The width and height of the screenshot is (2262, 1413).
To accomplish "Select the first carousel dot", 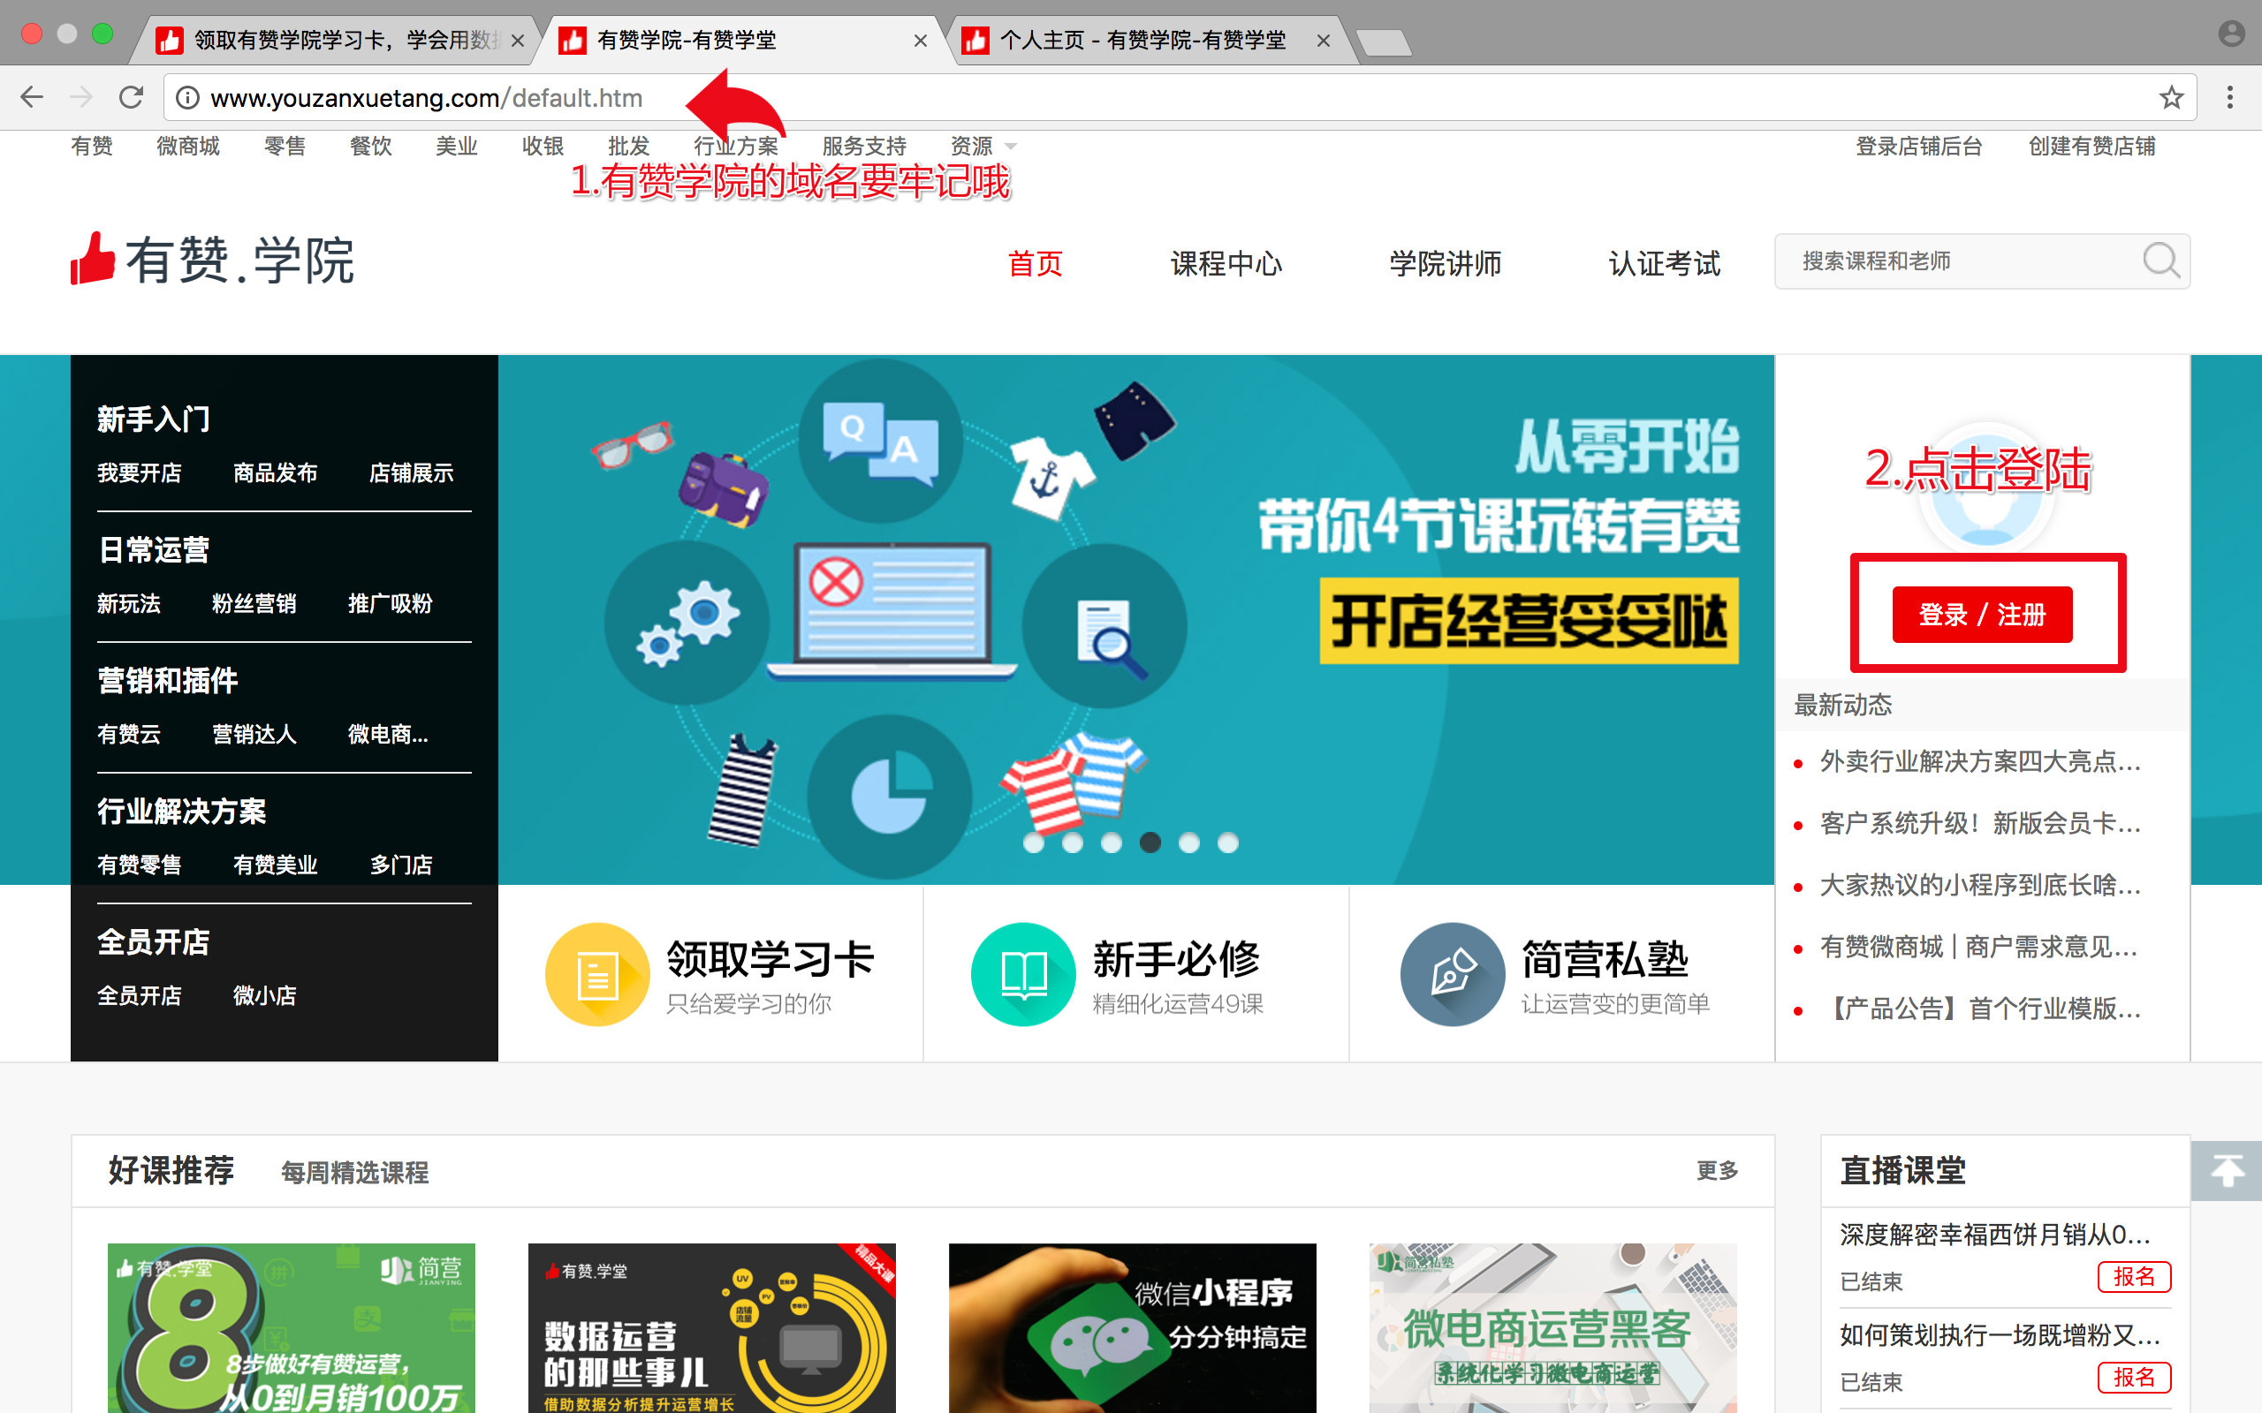I will point(1033,842).
